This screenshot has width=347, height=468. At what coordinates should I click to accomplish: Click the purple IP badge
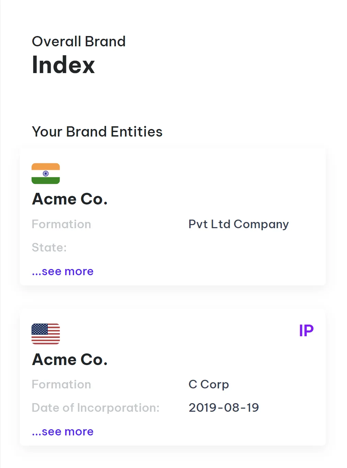(306, 331)
